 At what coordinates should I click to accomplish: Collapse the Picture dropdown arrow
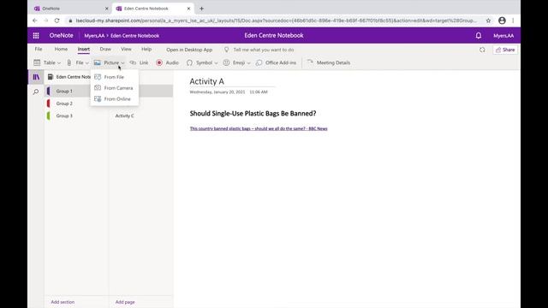pos(122,62)
